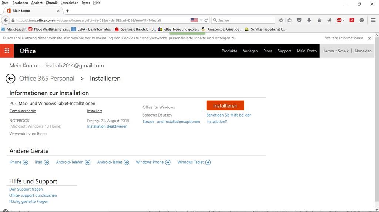Image resolution: width=379 pixels, height=212 pixels.
Task: Open Mein Konto in Office navigation
Action: click(x=307, y=51)
